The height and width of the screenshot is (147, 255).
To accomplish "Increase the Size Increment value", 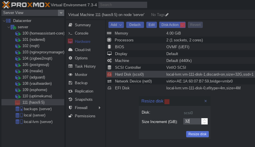I will pos(205,120).
